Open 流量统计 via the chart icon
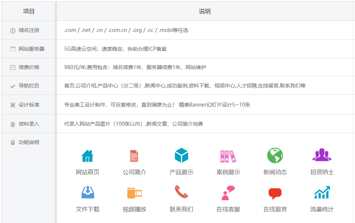The width and height of the screenshot is (355, 223). coord(322,193)
